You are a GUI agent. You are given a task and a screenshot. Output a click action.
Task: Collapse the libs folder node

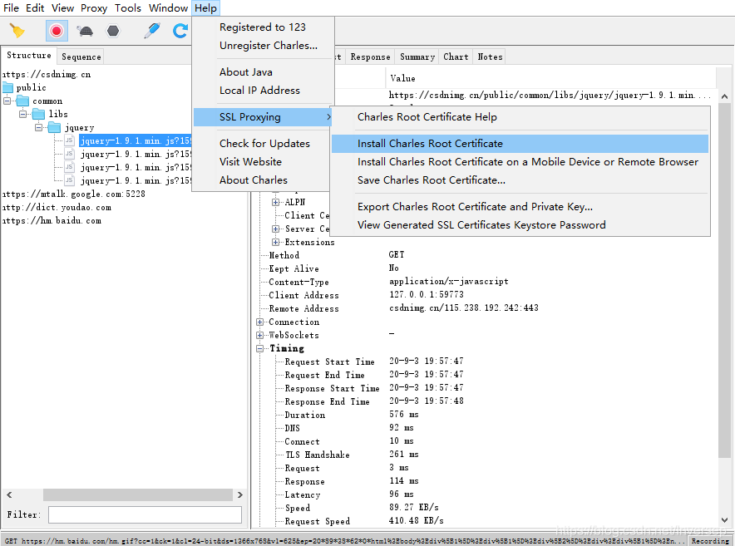[23, 114]
